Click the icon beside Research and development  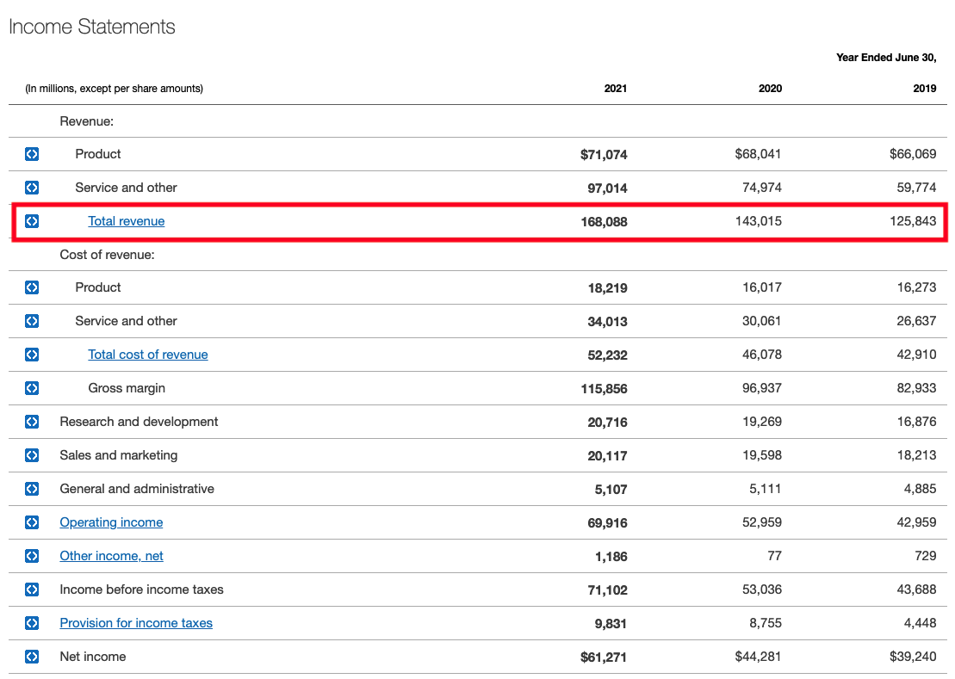(32, 422)
